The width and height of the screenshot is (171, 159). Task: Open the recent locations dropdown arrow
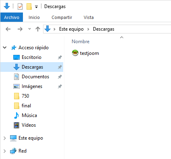tap(29, 29)
